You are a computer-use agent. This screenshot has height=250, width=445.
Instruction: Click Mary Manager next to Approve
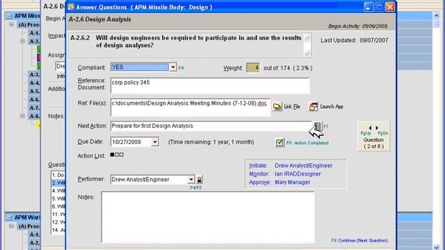click(292, 182)
